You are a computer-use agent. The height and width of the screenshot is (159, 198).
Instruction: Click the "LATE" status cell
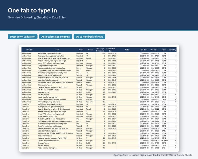pyautogui.click(x=164, y=131)
